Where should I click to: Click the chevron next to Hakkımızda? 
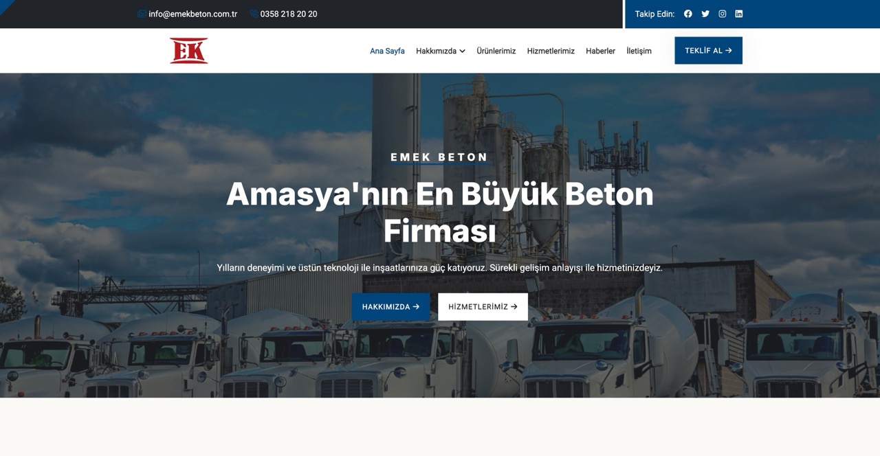[462, 50]
